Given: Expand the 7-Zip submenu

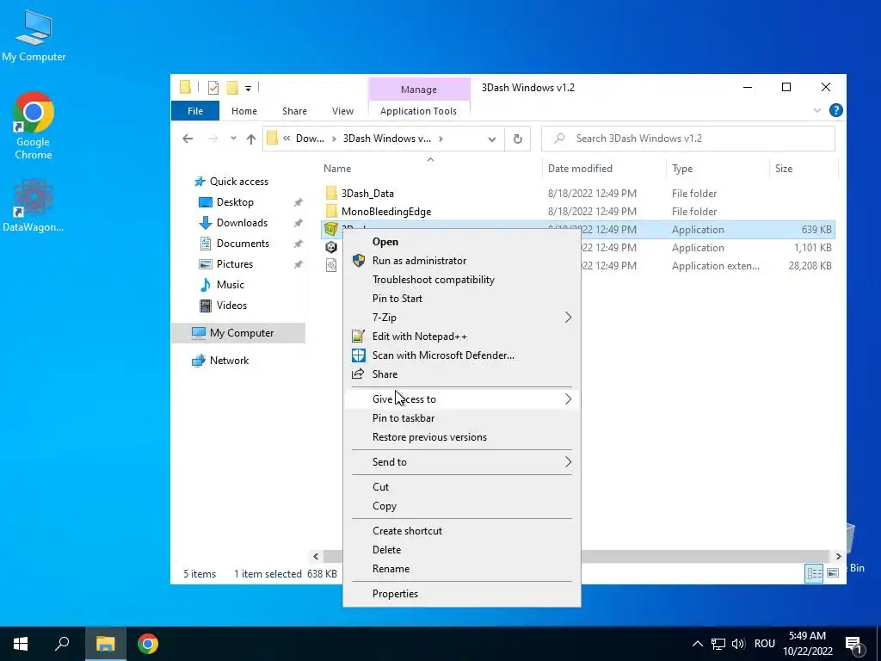Looking at the screenshot, I should pos(461,318).
